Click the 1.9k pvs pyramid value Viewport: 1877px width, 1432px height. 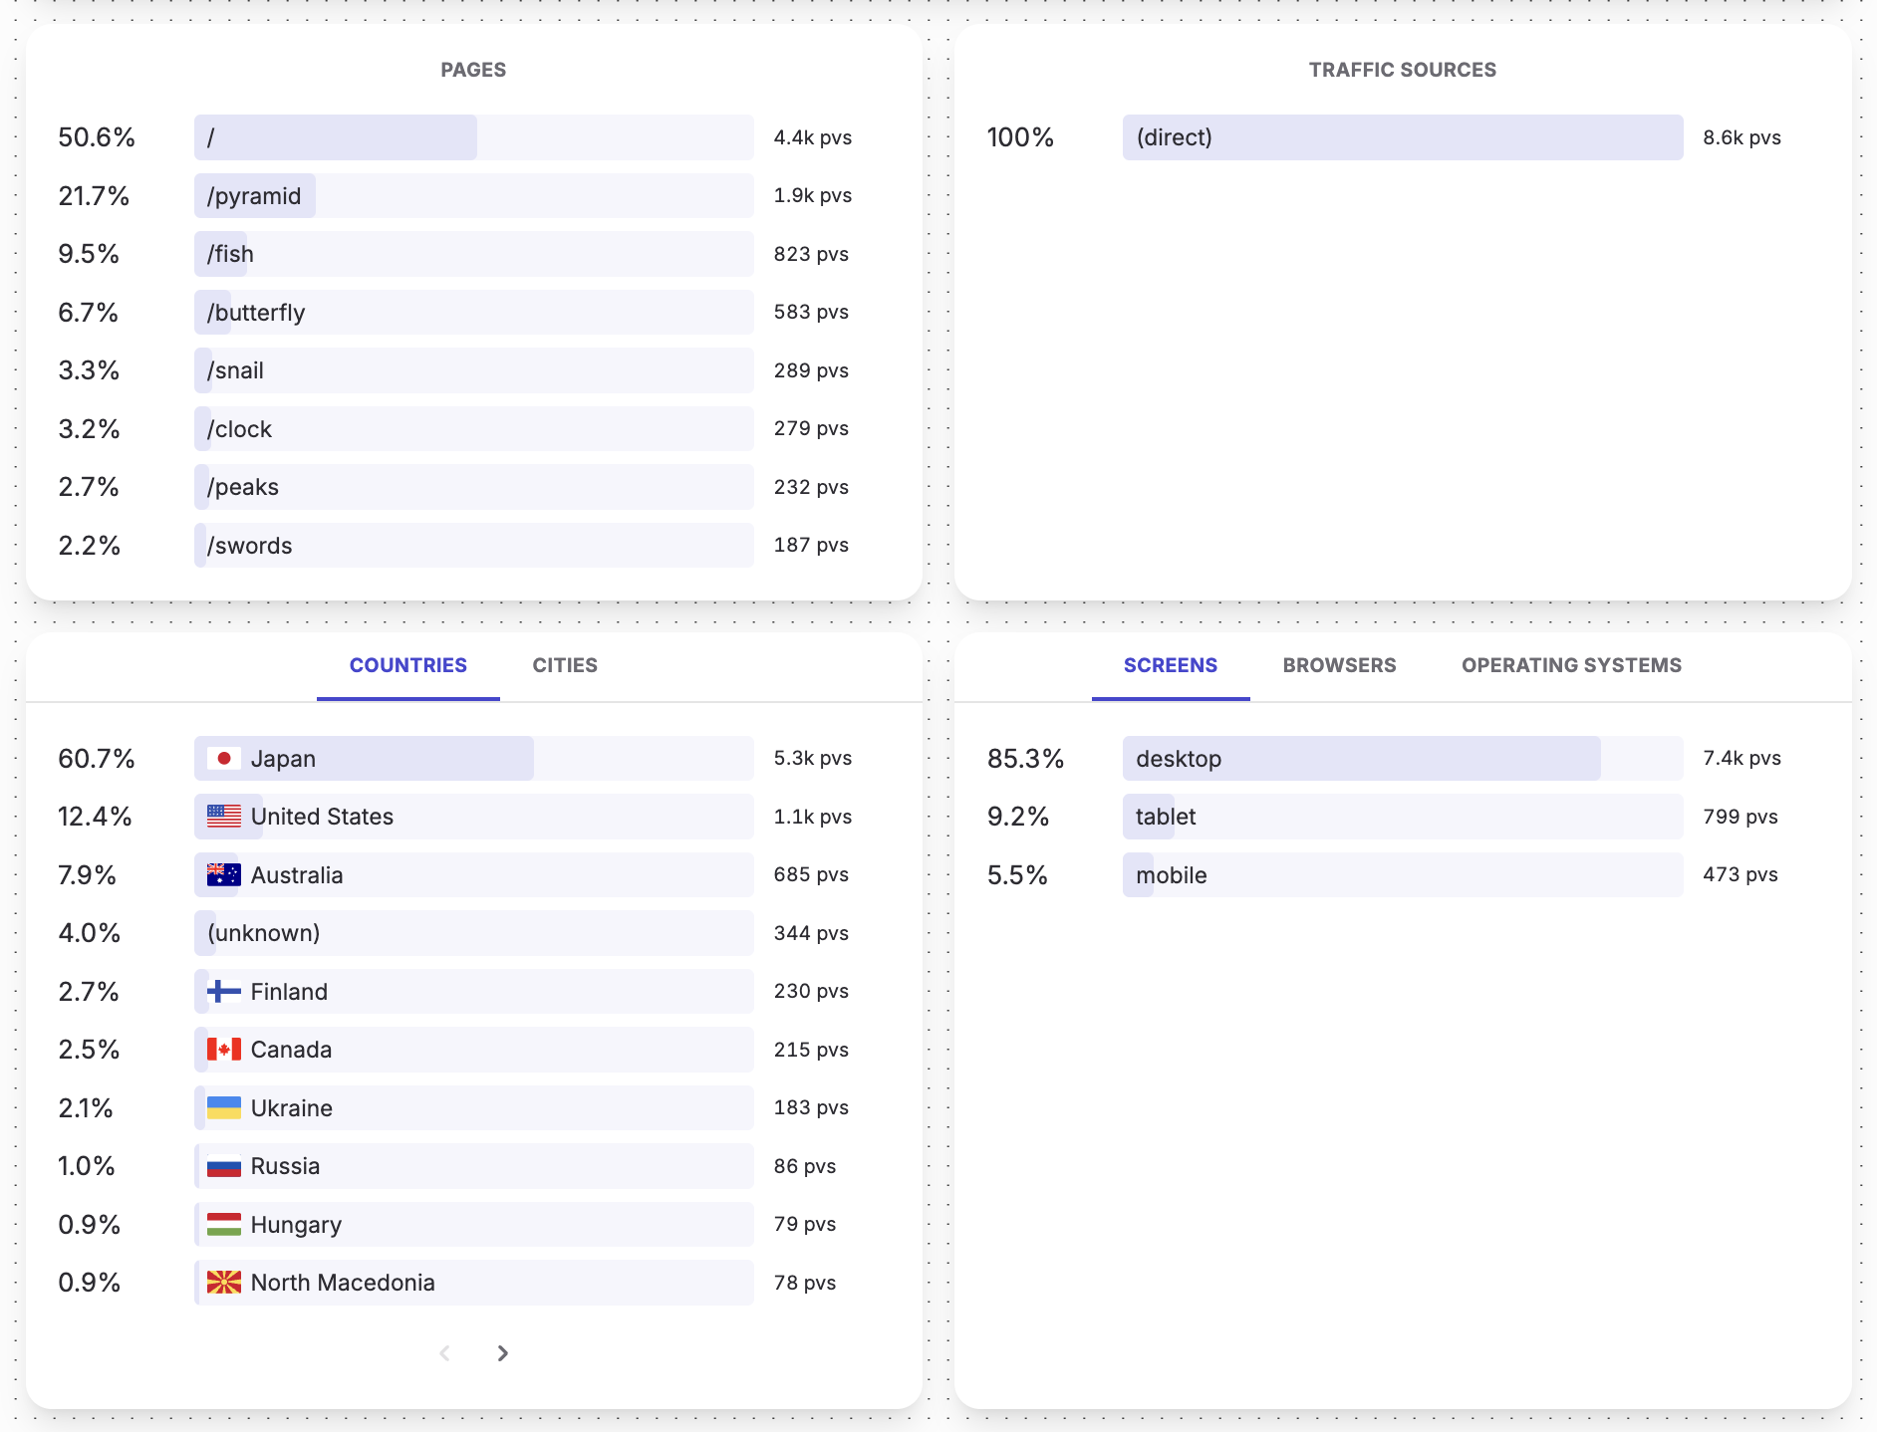[813, 195]
